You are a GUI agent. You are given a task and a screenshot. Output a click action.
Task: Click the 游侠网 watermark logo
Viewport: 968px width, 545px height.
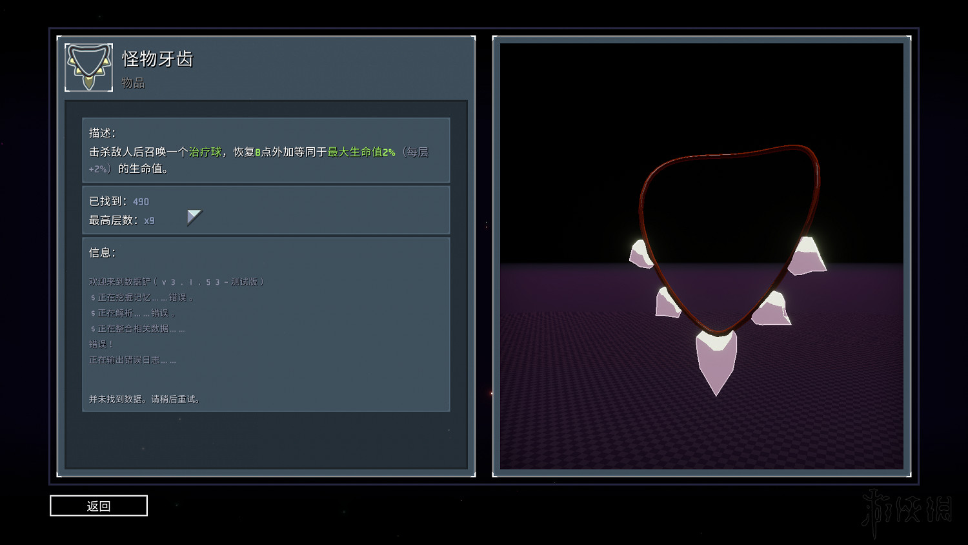tap(906, 511)
